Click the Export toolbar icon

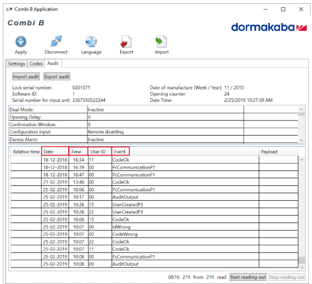point(126,42)
